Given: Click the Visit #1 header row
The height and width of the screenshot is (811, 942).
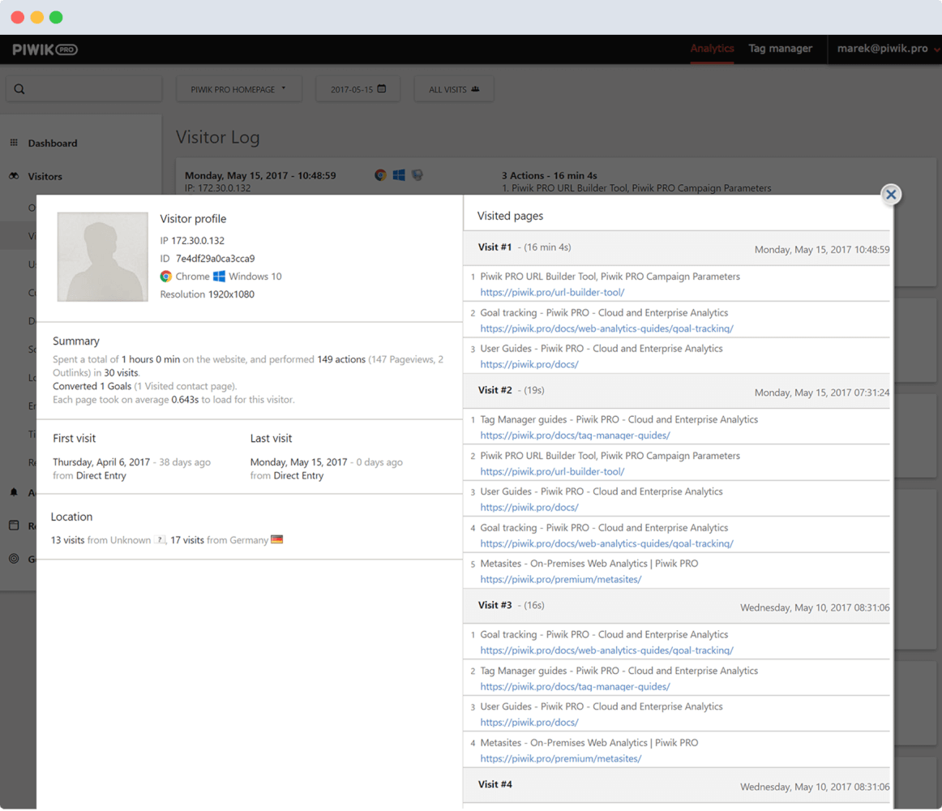Looking at the screenshot, I should pyautogui.click(x=677, y=247).
